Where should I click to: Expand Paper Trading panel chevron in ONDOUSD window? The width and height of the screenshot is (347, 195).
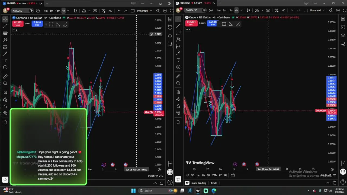(x=328, y=183)
